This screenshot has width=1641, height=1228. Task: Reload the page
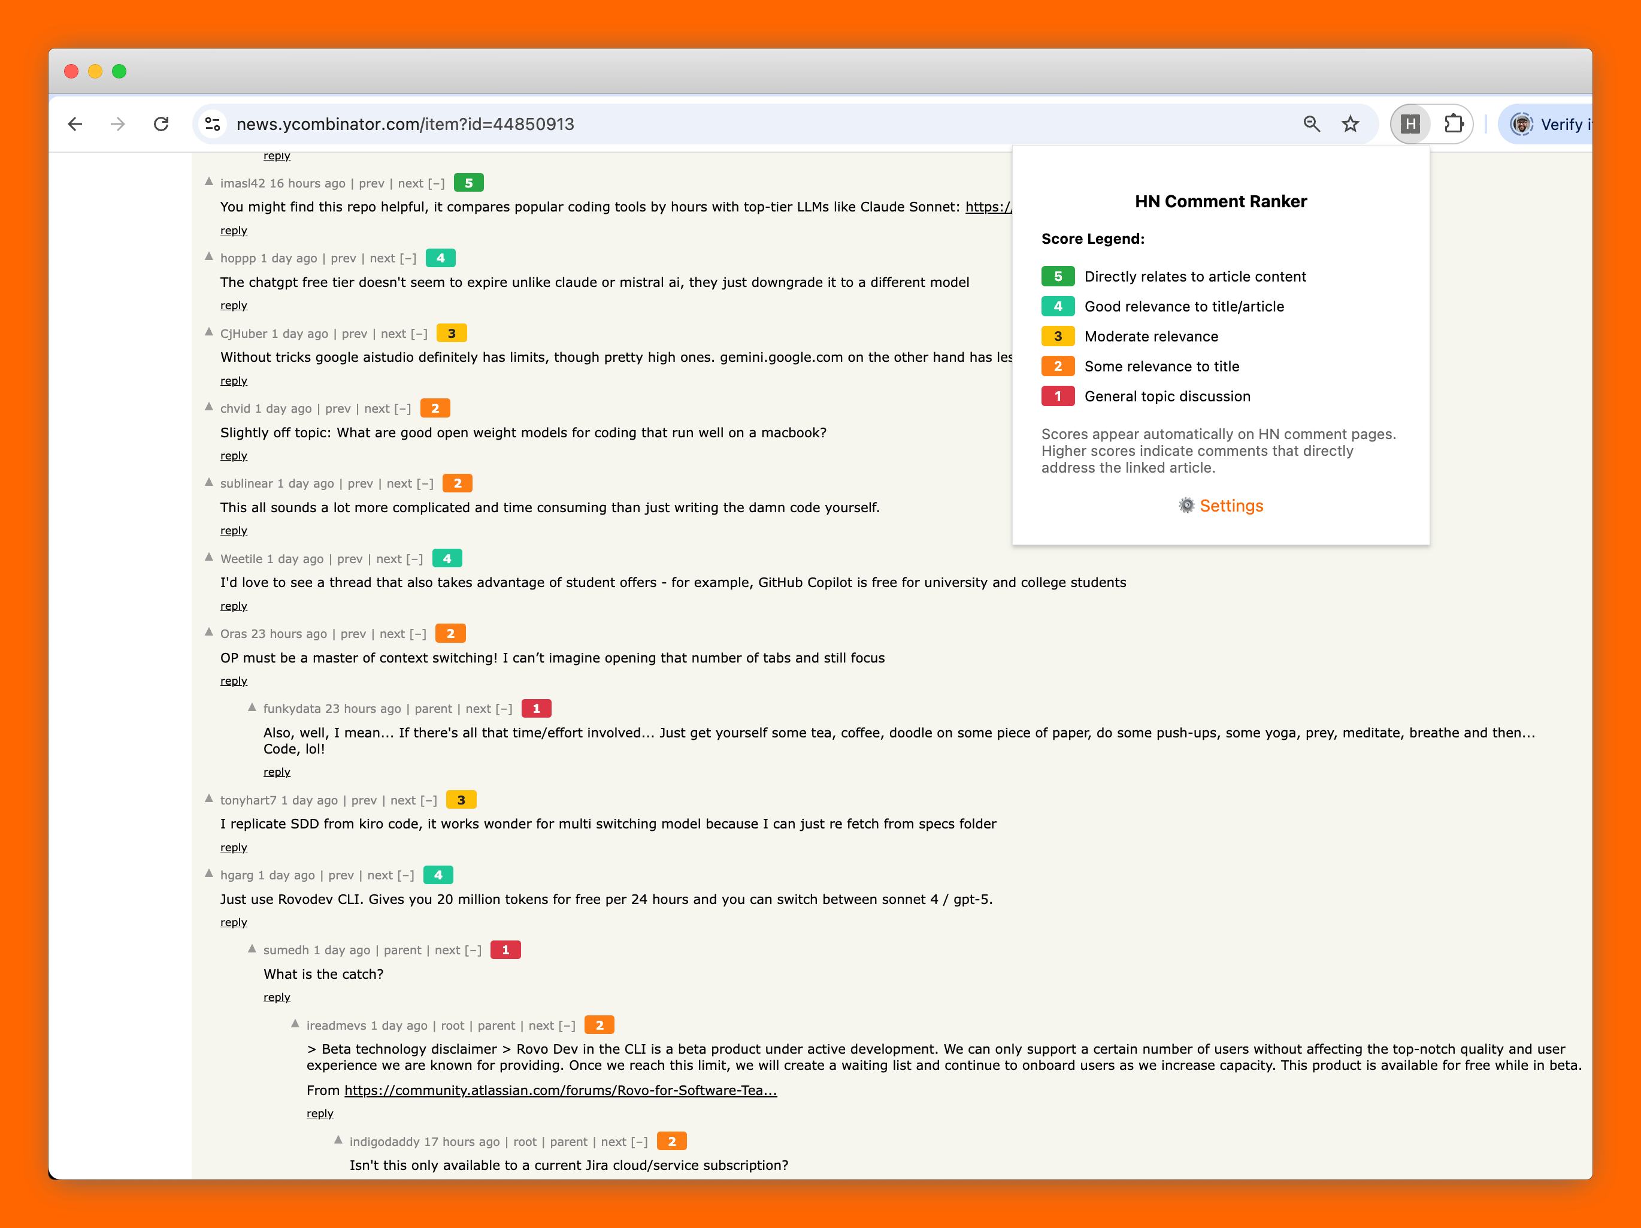161,124
